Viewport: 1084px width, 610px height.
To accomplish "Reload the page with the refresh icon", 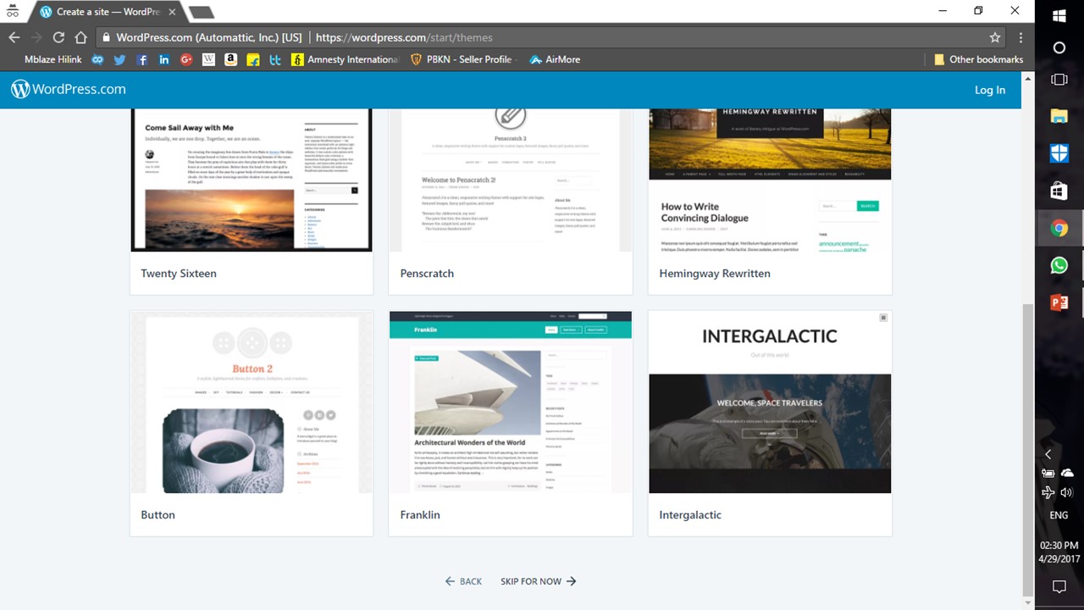I will coord(58,37).
